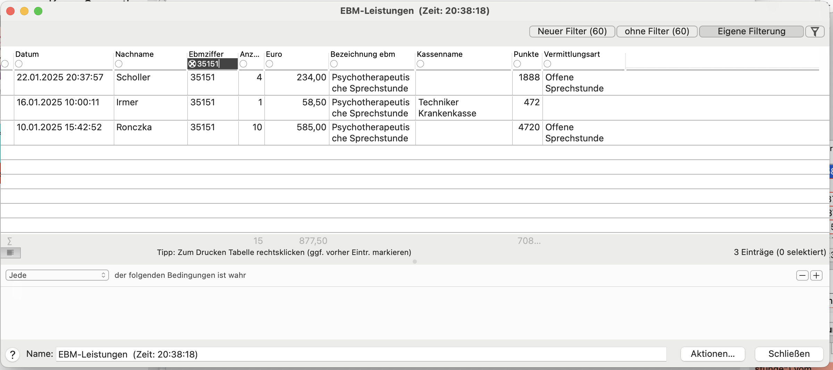Click the Datum column filter circle
The image size is (833, 370).
tap(19, 64)
